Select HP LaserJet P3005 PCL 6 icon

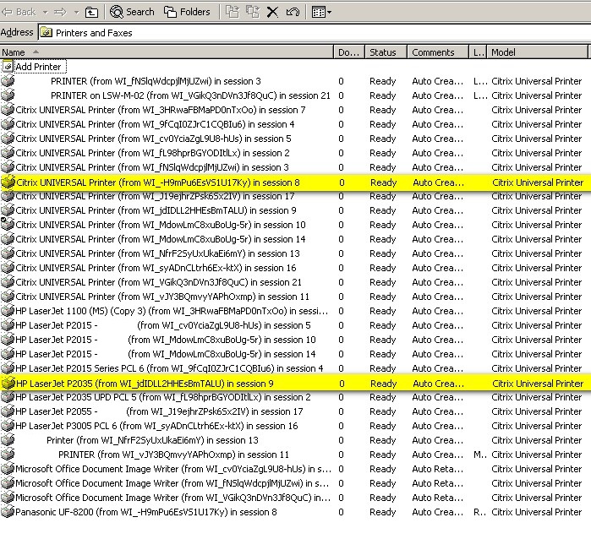pos(8,425)
